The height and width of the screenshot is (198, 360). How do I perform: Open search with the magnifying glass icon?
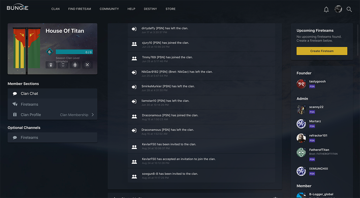click(349, 9)
